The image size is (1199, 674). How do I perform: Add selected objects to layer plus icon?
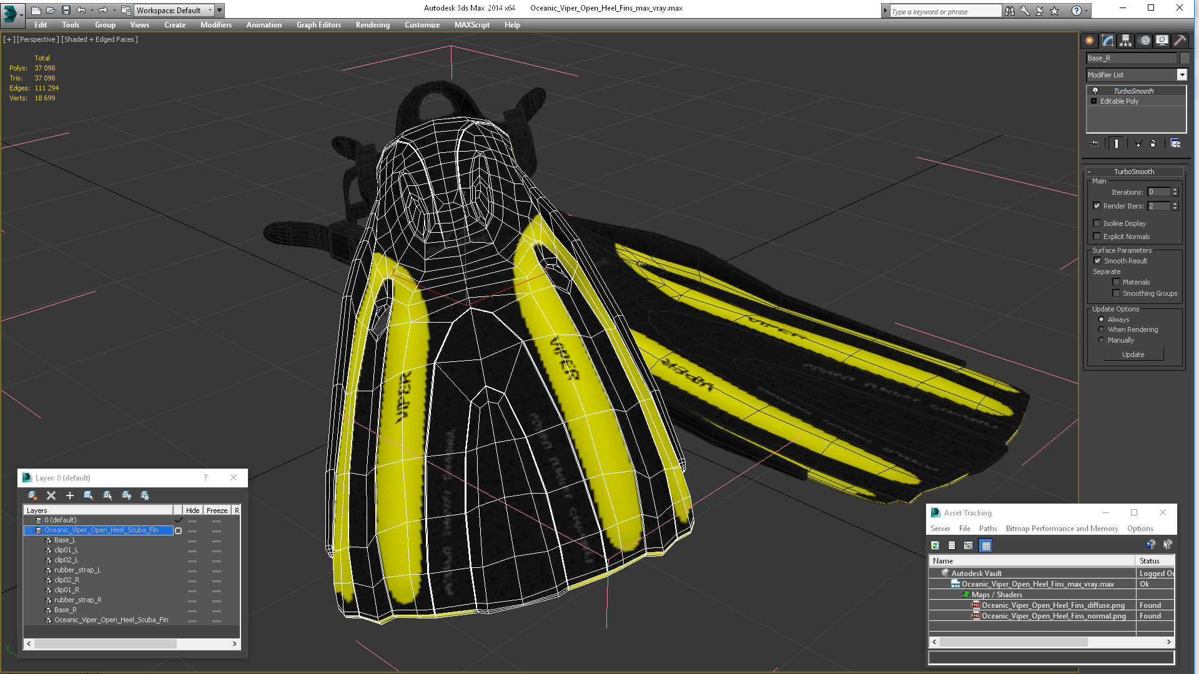pyautogui.click(x=70, y=496)
